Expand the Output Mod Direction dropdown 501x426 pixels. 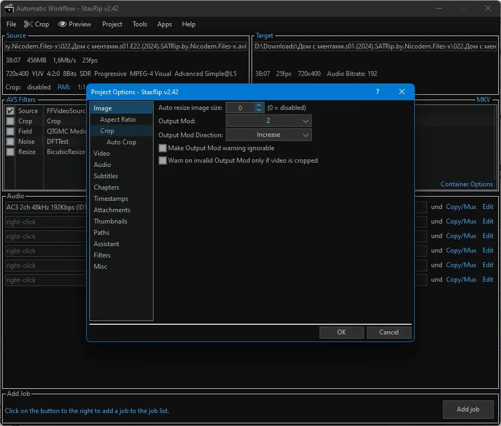point(268,135)
